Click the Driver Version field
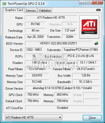Viewport: 105px width, 123px height. coord(62,88)
